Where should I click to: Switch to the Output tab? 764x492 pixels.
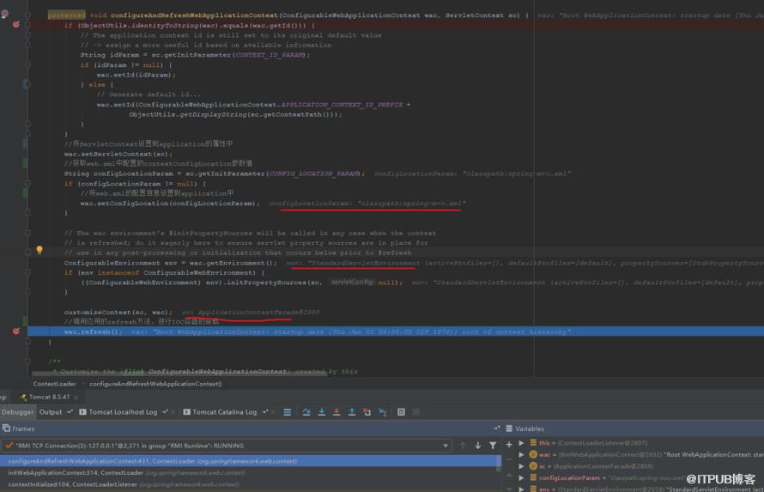[51, 412]
